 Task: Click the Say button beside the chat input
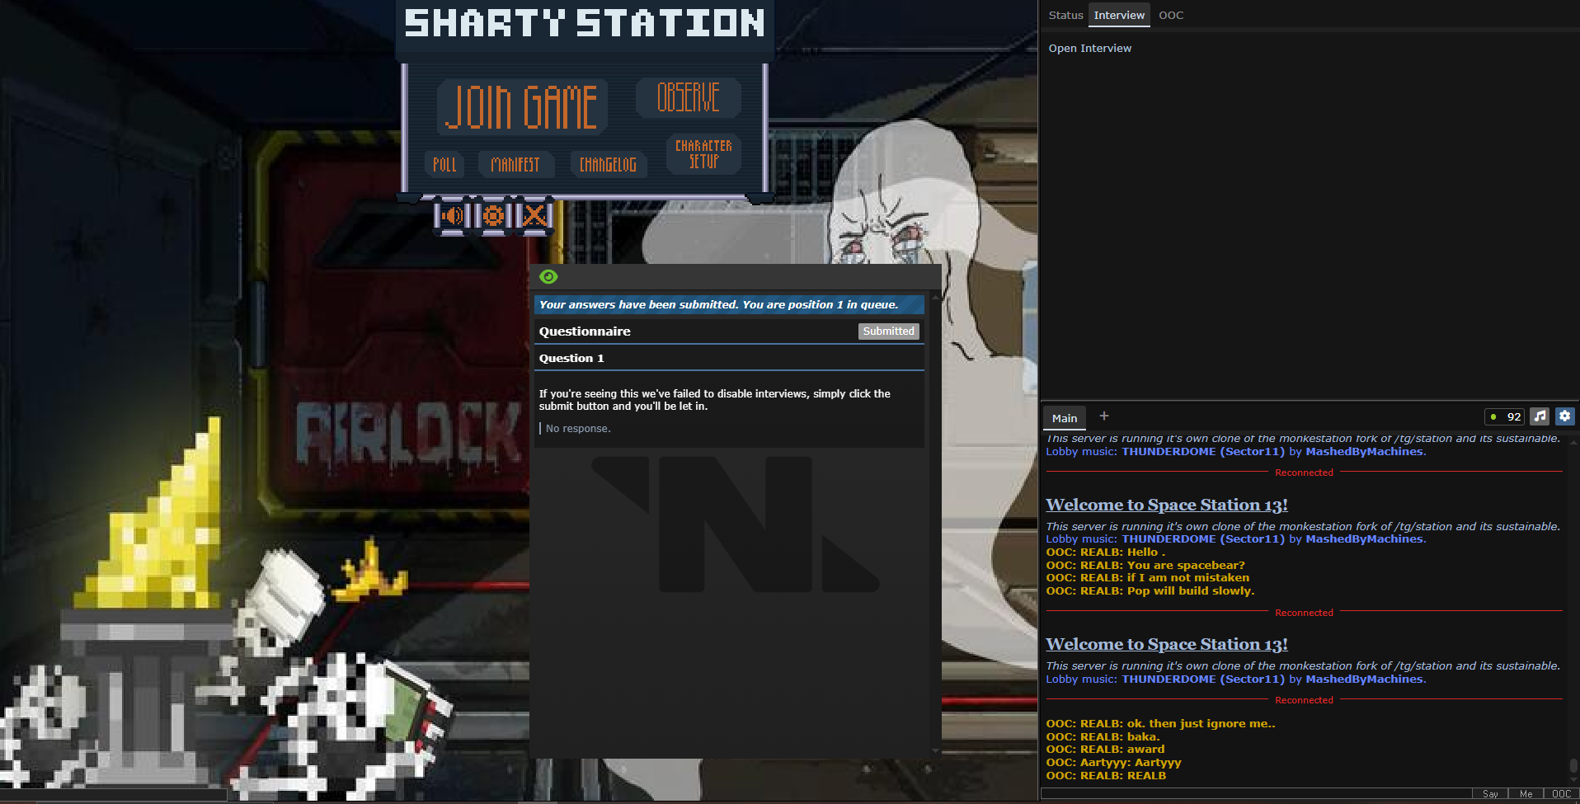(1490, 794)
